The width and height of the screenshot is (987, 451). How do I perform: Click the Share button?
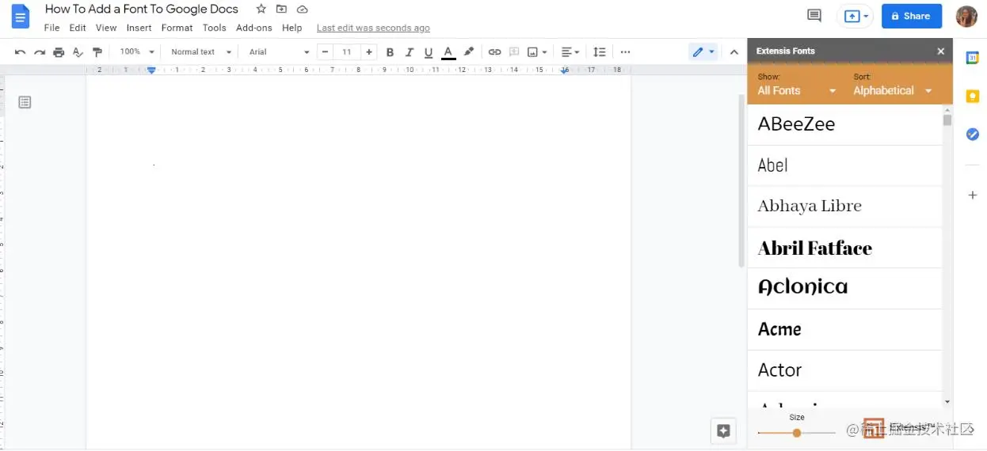(912, 16)
